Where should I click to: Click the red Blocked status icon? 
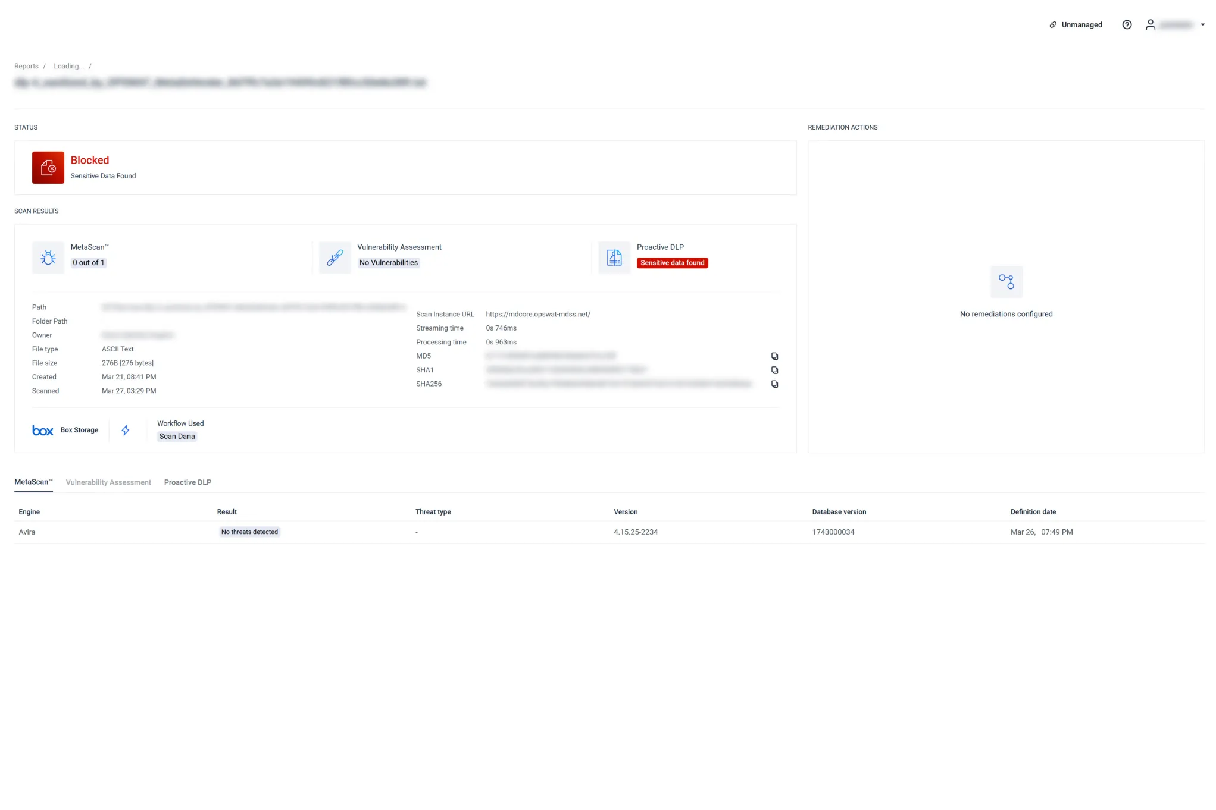[48, 168]
